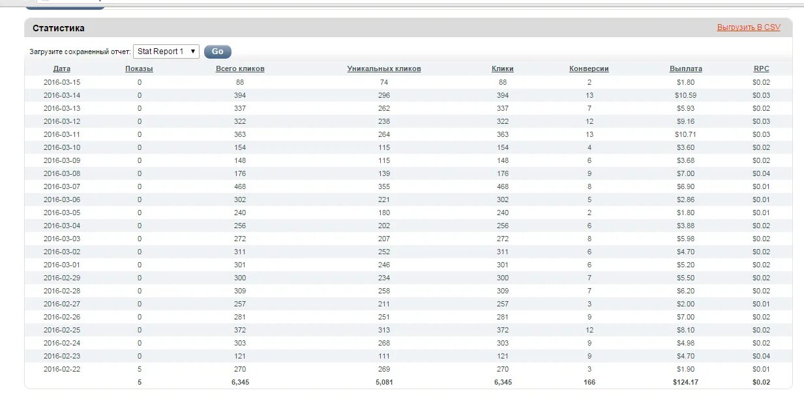Select the date cell 2016-02-26
804x399 pixels.
click(x=62, y=317)
